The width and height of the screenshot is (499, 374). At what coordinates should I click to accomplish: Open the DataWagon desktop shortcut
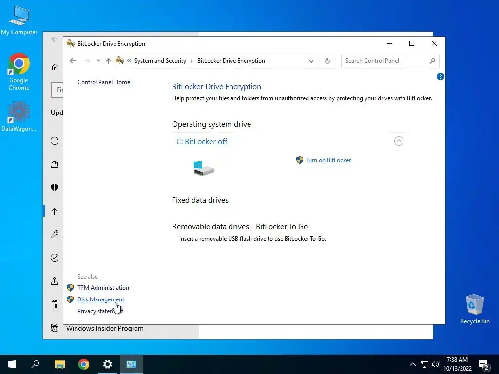(19, 116)
